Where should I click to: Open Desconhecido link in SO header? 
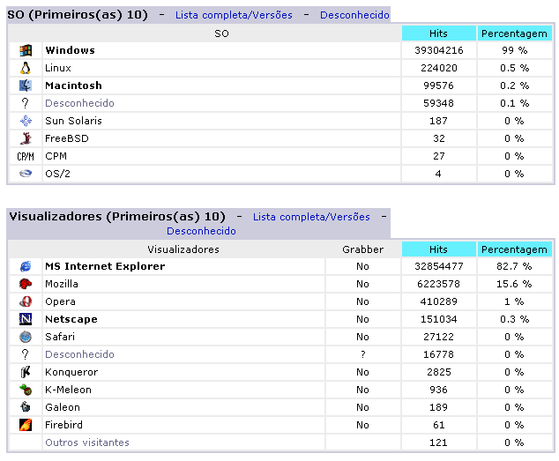(354, 15)
